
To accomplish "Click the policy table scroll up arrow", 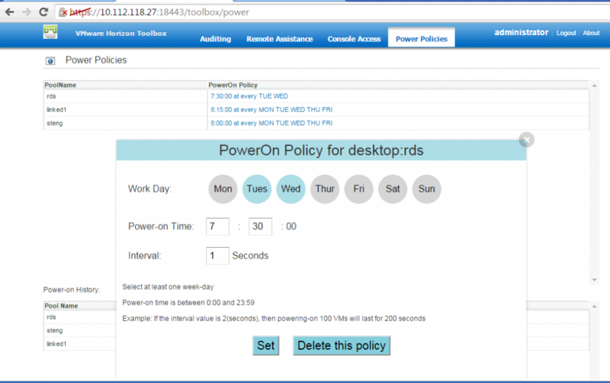I will point(594,85).
